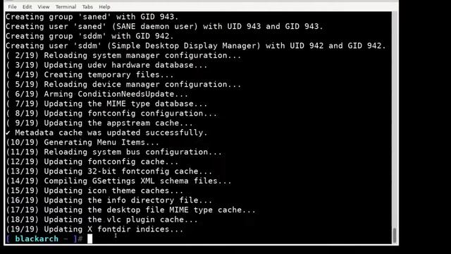Image resolution: width=451 pixels, height=254 pixels.
Task: Click the white cursor block at the prompt
Action: [x=90, y=238]
